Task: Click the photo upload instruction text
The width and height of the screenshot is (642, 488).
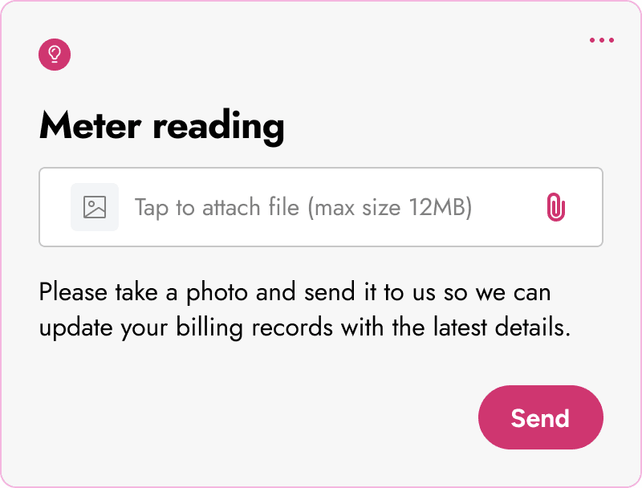Action: [297, 309]
